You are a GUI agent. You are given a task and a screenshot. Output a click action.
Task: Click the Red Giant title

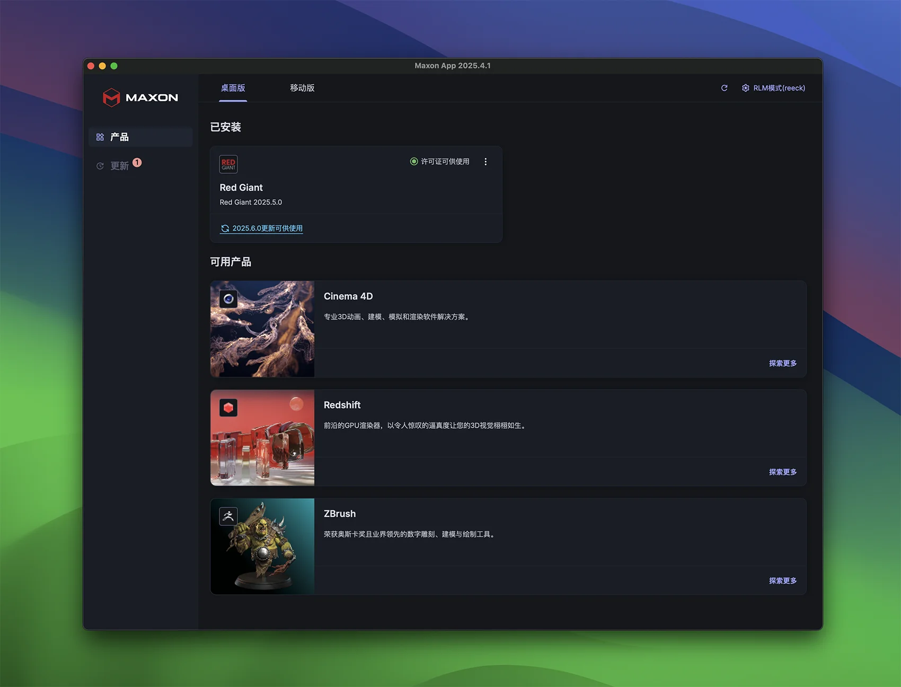click(241, 188)
